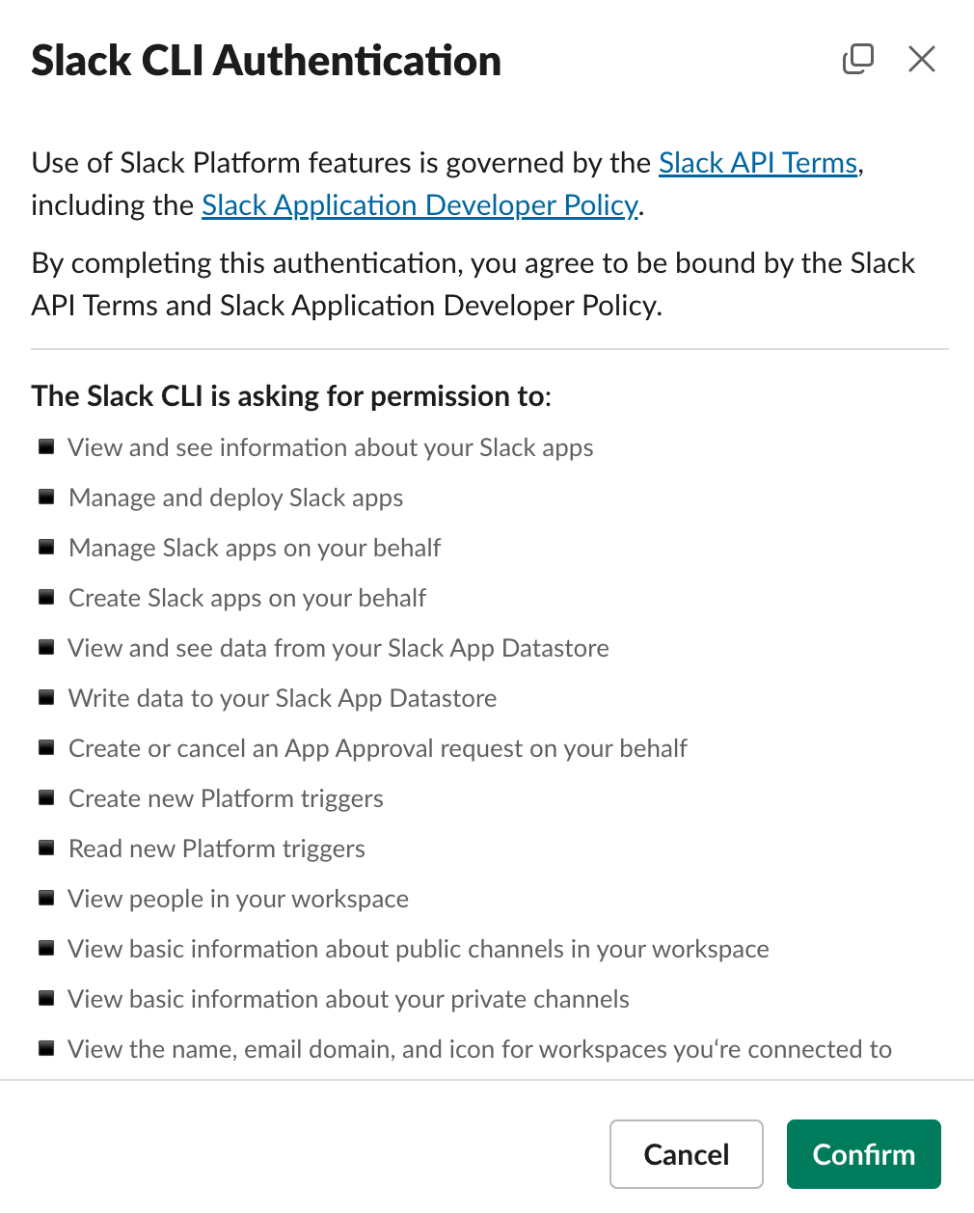Screen dimensions: 974x1213
Task: Open the Slack Application Developer Policy link
Action: (x=419, y=204)
